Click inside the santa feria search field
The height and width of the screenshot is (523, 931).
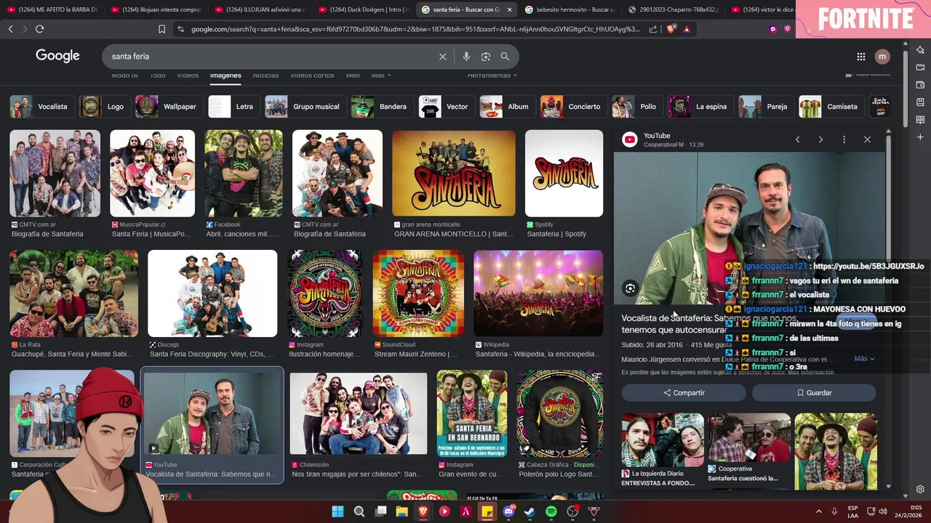tap(269, 57)
